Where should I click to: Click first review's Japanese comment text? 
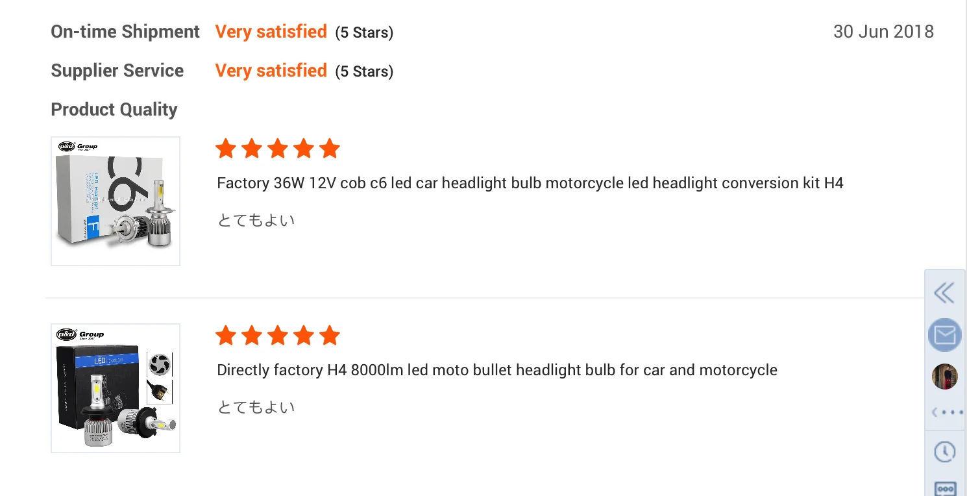(256, 220)
